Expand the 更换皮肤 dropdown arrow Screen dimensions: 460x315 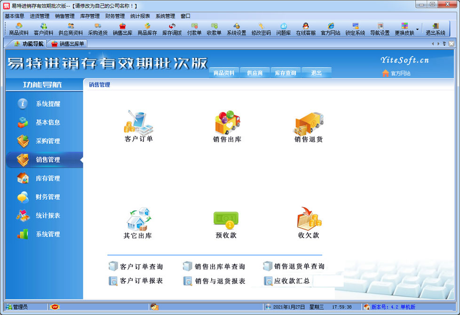pos(418,29)
